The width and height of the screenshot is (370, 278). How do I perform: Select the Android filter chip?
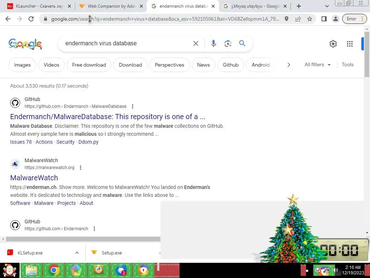click(x=261, y=65)
